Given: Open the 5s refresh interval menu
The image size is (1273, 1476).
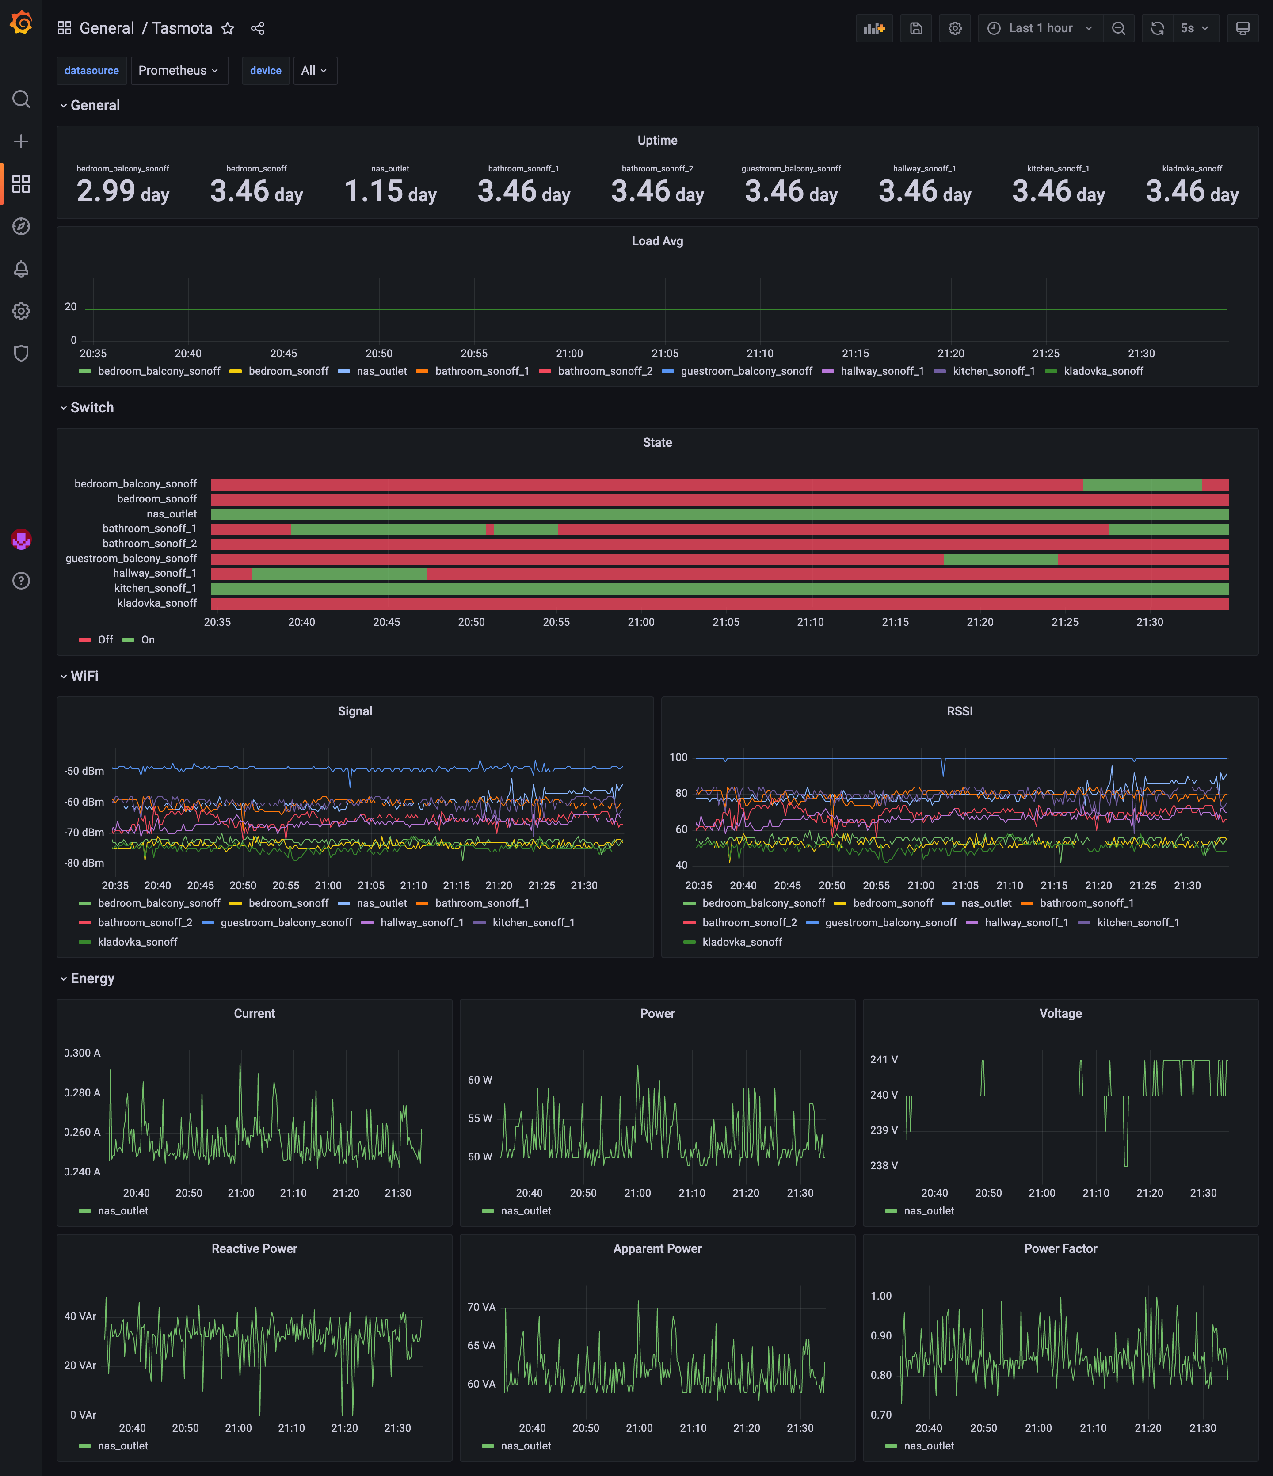Looking at the screenshot, I should [x=1194, y=28].
